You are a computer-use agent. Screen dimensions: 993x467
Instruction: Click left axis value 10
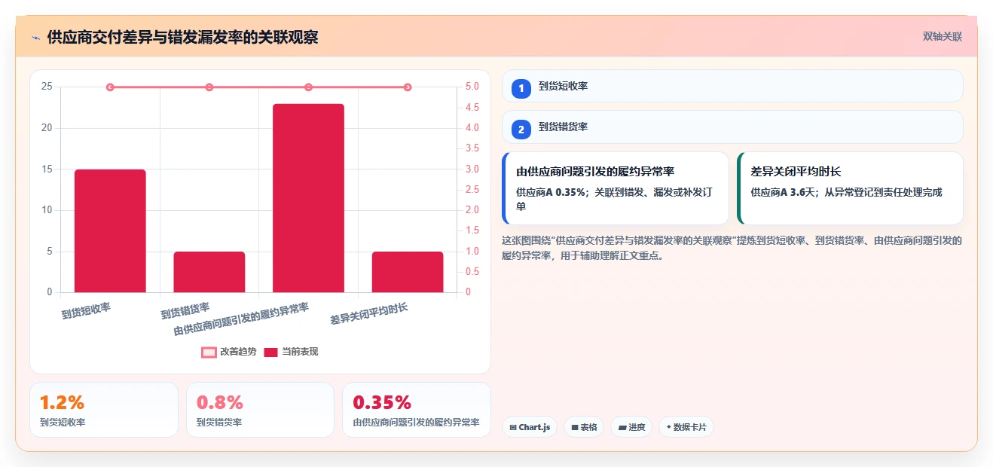coord(47,210)
